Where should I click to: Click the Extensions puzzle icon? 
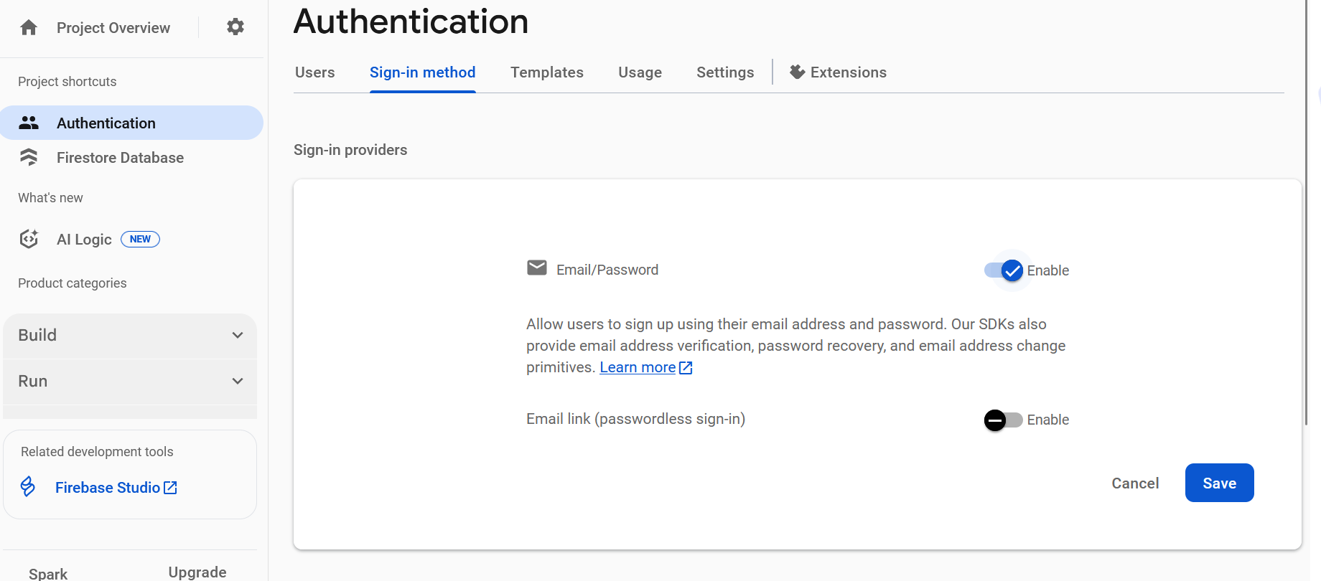pyautogui.click(x=797, y=72)
